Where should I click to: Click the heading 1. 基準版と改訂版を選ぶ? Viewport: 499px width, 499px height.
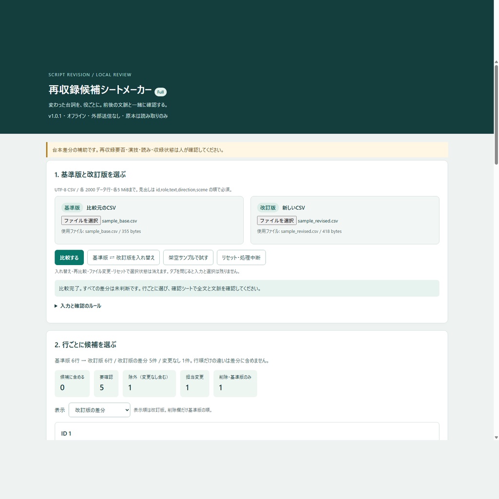[x=90, y=174]
